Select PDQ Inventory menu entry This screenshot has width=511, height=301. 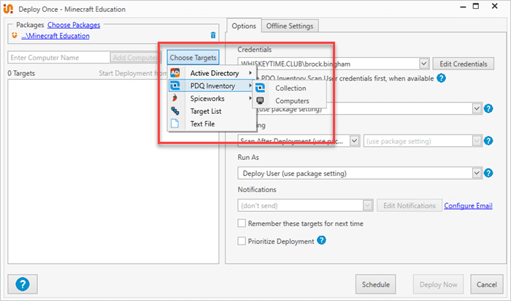click(212, 85)
